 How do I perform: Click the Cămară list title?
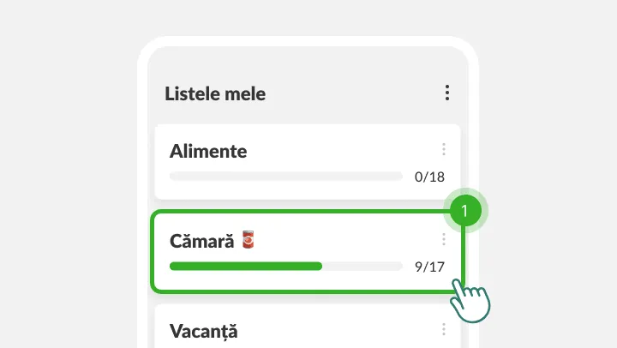202,241
